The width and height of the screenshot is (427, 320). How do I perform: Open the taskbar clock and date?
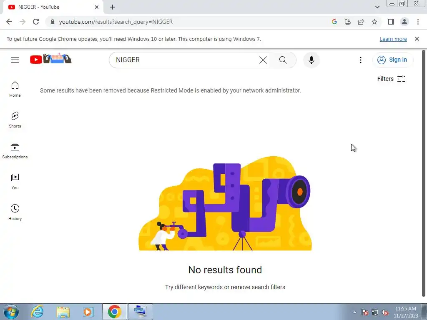click(x=406, y=312)
